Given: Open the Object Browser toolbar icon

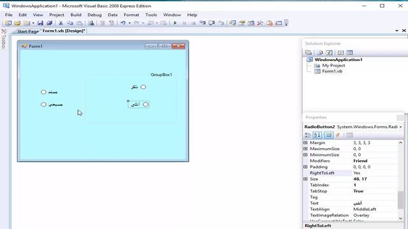Looking at the screenshot, I should 251,23.
